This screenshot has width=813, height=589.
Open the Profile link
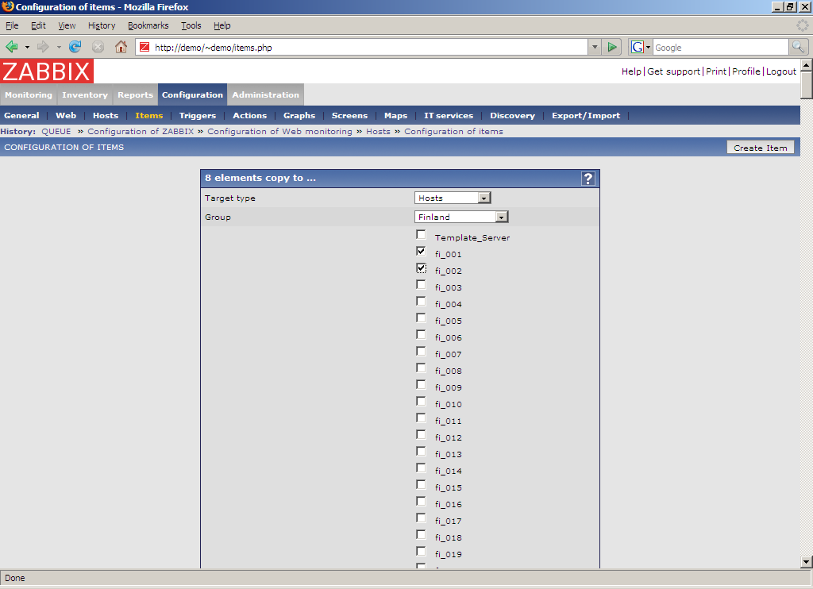746,71
